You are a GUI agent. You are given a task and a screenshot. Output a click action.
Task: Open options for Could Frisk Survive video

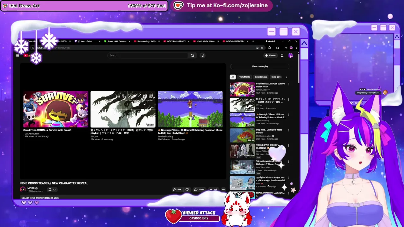[288, 84]
